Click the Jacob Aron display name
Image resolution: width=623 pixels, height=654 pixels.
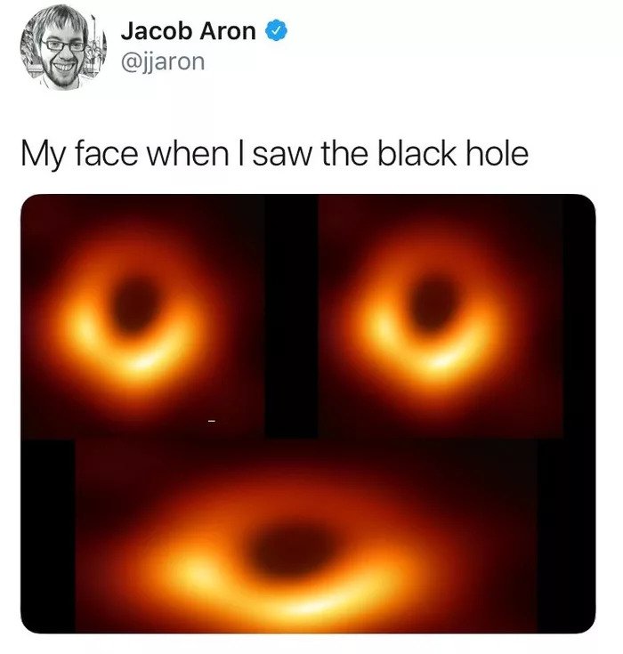click(188, 31)
